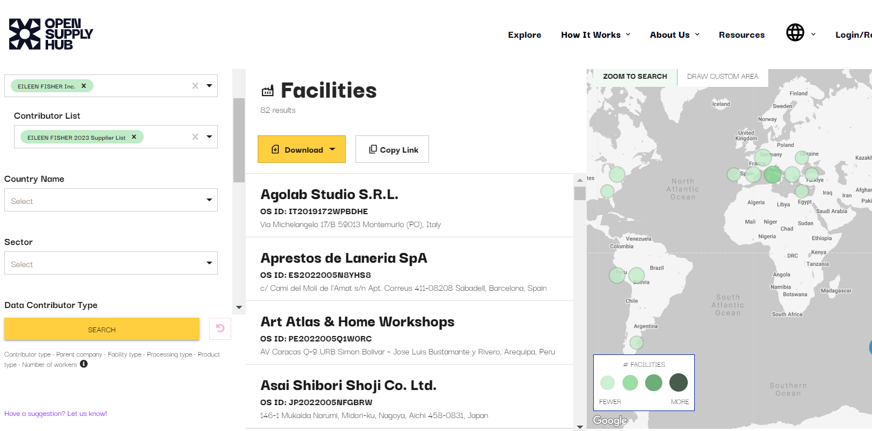Open Art Atlas & Home Workshops facility
The height and width of the screenshot is (431, 872).
[357, 322]
